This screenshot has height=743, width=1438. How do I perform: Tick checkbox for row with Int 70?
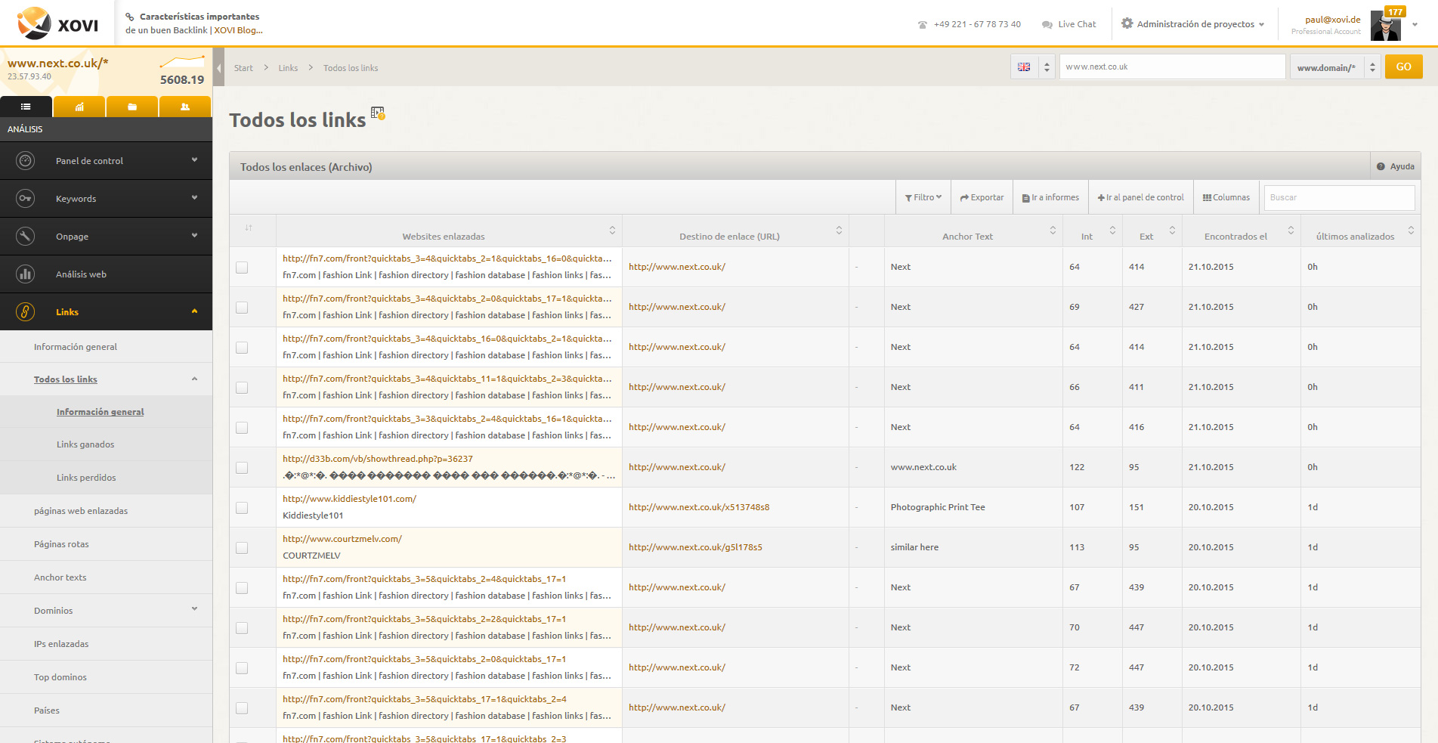click(x=242, y=628)
